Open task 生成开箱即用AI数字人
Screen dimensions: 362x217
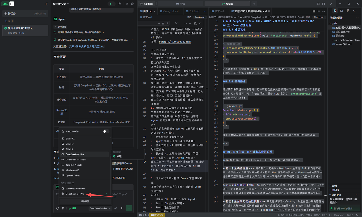click(25, 31)
